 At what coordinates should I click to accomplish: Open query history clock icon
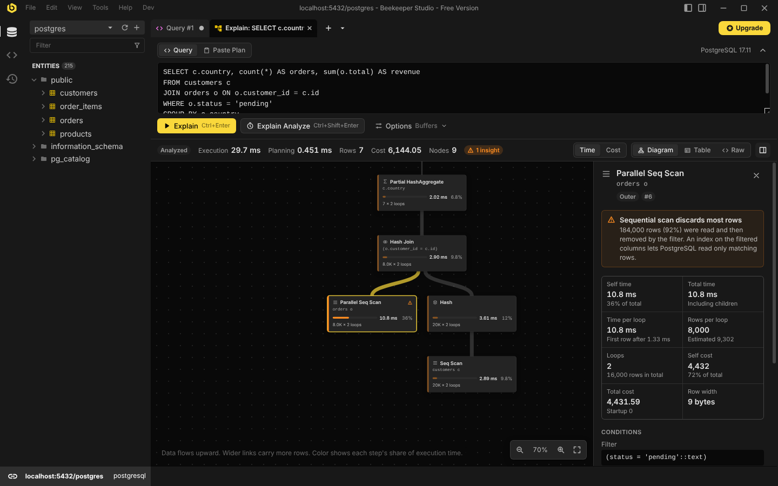pos(12,79)
